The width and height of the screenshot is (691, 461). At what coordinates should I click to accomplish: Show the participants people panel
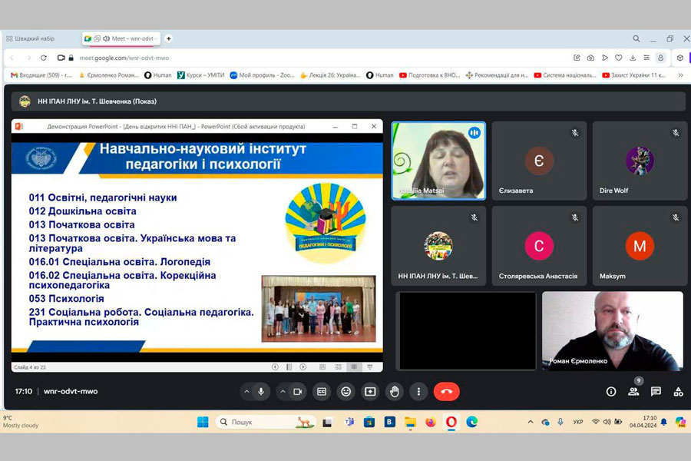tap(633, 391)
